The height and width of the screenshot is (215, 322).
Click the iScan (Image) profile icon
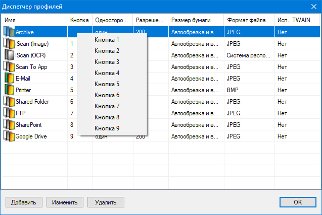[9, 43]
